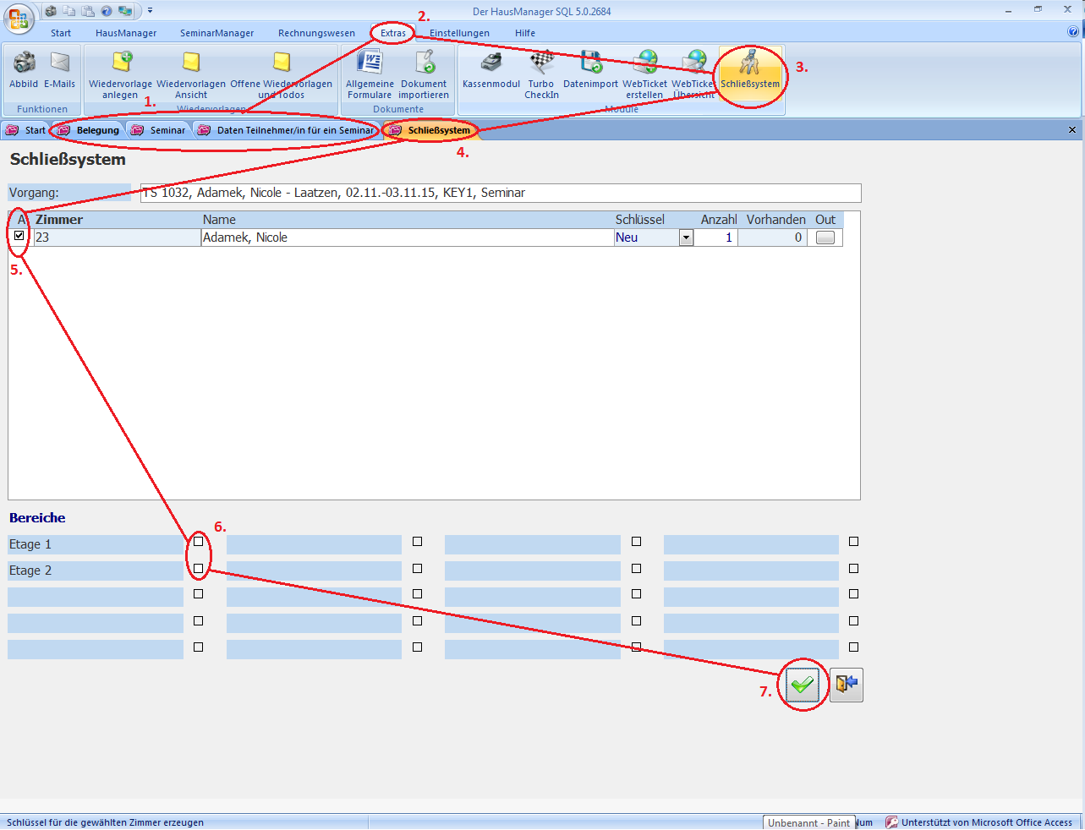Open the Quick Access Toolbar customize arrow
Viewport: 1085px width, 830px height.
151,11
